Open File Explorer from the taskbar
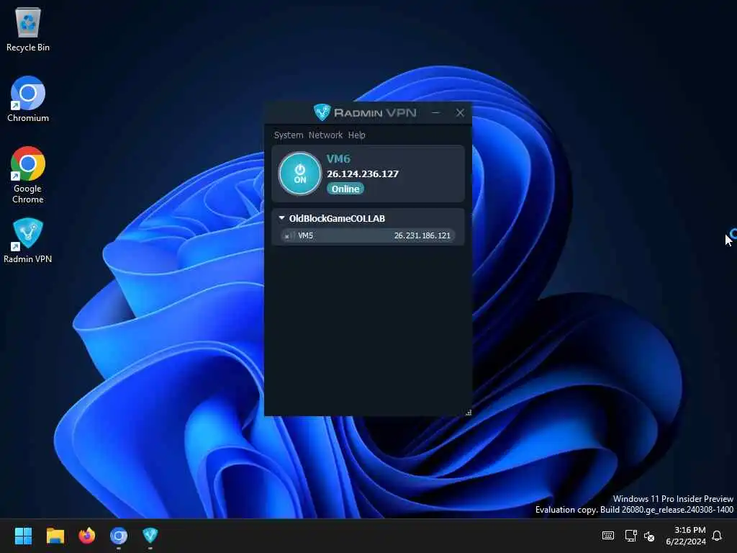Screen dimensions: 737x553 point(55,536)
